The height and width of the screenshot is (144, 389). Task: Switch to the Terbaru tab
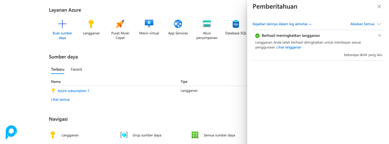(58, 69)
